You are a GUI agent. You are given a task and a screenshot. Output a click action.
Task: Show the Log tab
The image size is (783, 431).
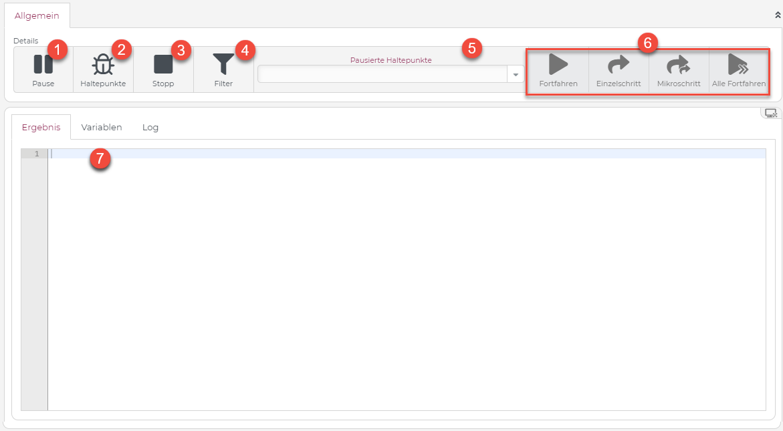click(x=150, y=127)
